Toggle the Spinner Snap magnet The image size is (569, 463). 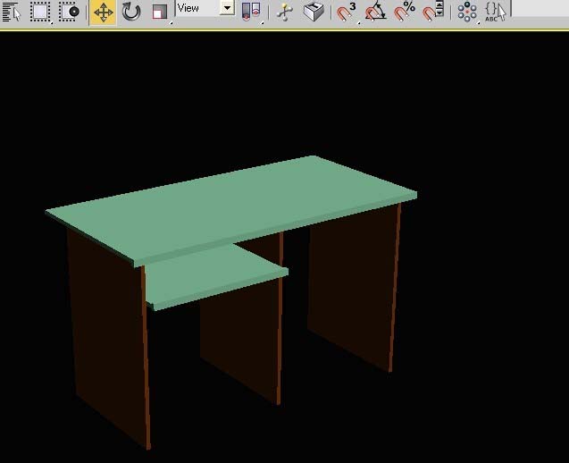(433, 11)
